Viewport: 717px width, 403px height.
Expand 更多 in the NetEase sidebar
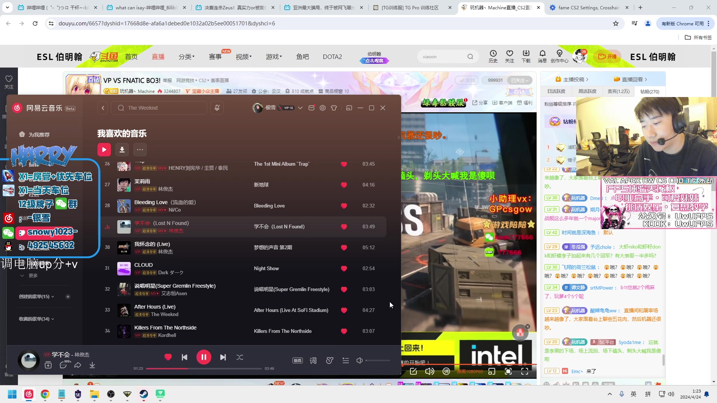click(29, 276)
